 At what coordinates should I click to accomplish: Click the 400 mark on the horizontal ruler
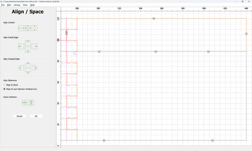click(x=204, y=8)
